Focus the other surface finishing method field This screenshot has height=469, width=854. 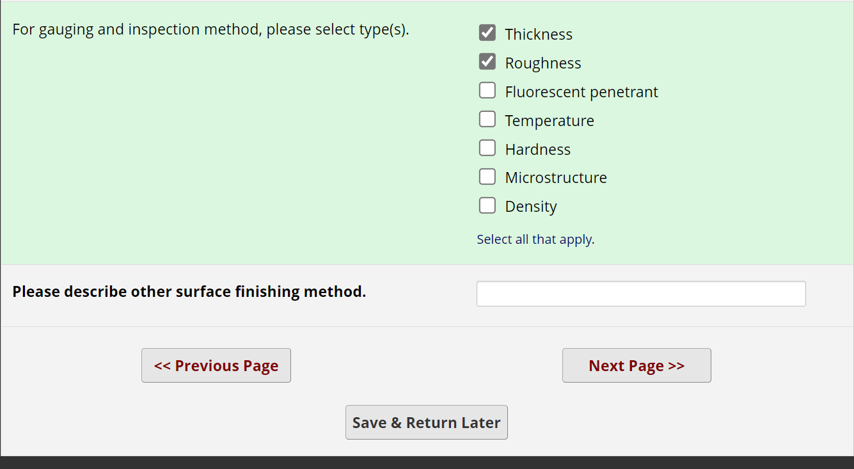(641, 294)
